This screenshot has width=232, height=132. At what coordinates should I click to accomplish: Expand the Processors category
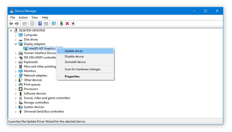(x=16, y=89)
